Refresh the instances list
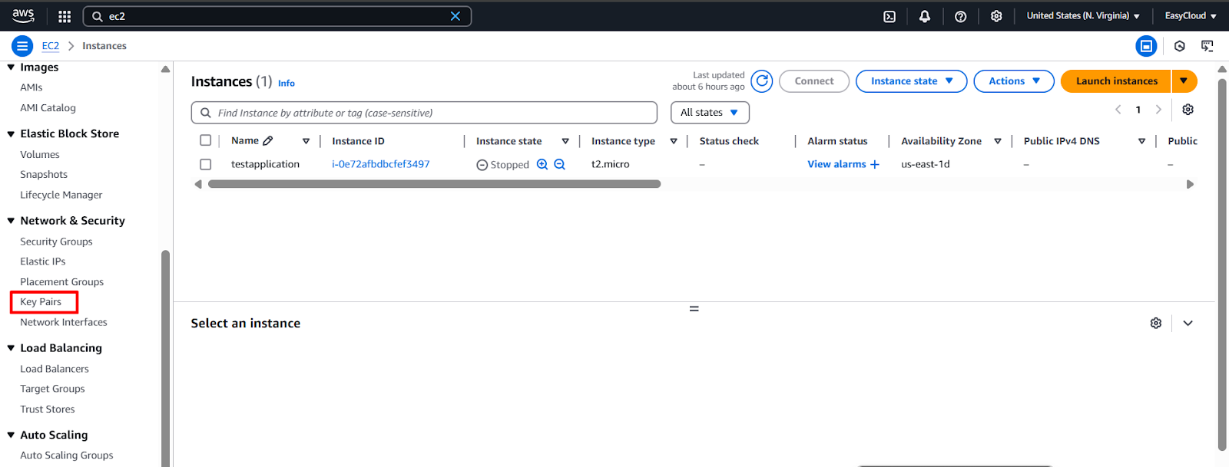 coord(762,81)
